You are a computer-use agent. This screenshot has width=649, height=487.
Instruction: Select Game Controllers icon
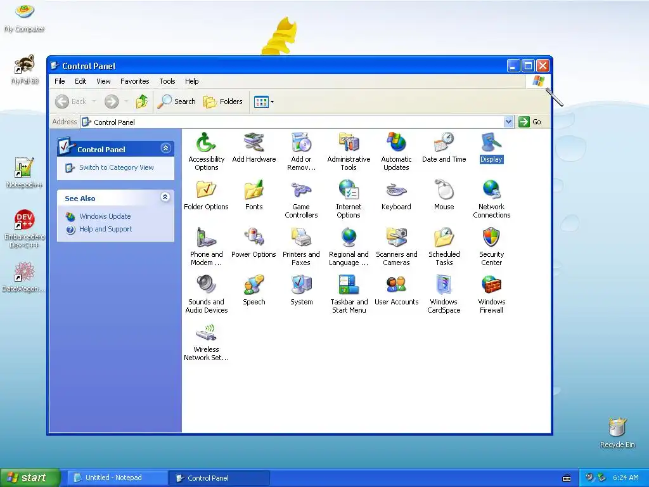point(301,190)
